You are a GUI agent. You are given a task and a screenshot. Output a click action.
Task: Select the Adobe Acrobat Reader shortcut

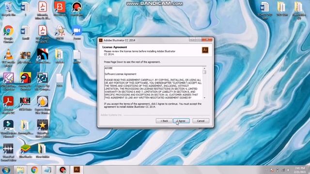(8, 105)
